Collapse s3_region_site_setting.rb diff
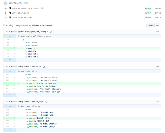This screenshot has height=133, width=165. click(7, 32)
